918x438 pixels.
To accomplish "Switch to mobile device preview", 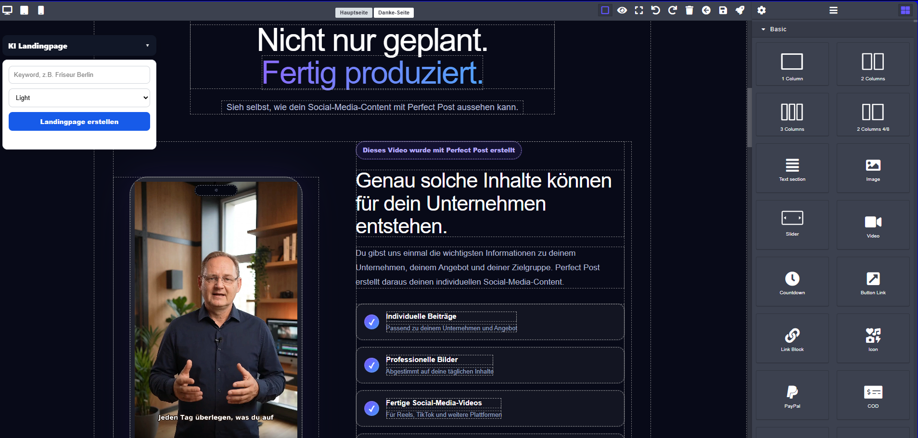I will 41,10.
